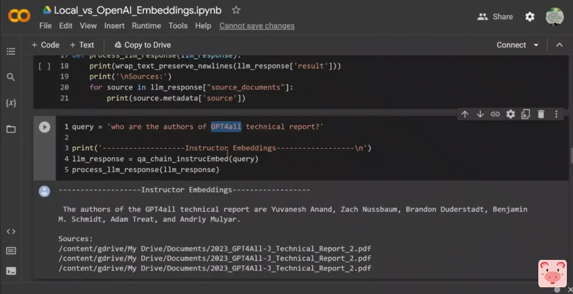Viewport: 573px width, 294px height.
Task: Open the command palette icon
Action: coord(11,251)
